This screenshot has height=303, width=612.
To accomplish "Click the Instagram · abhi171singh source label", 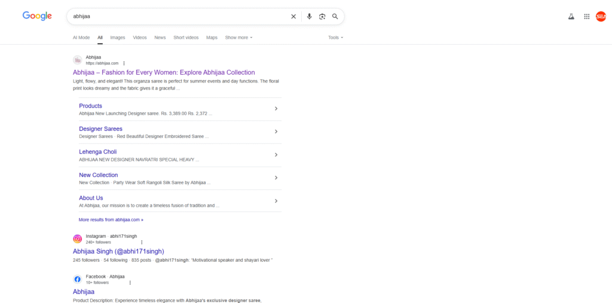I will click(x=111, y=236).
